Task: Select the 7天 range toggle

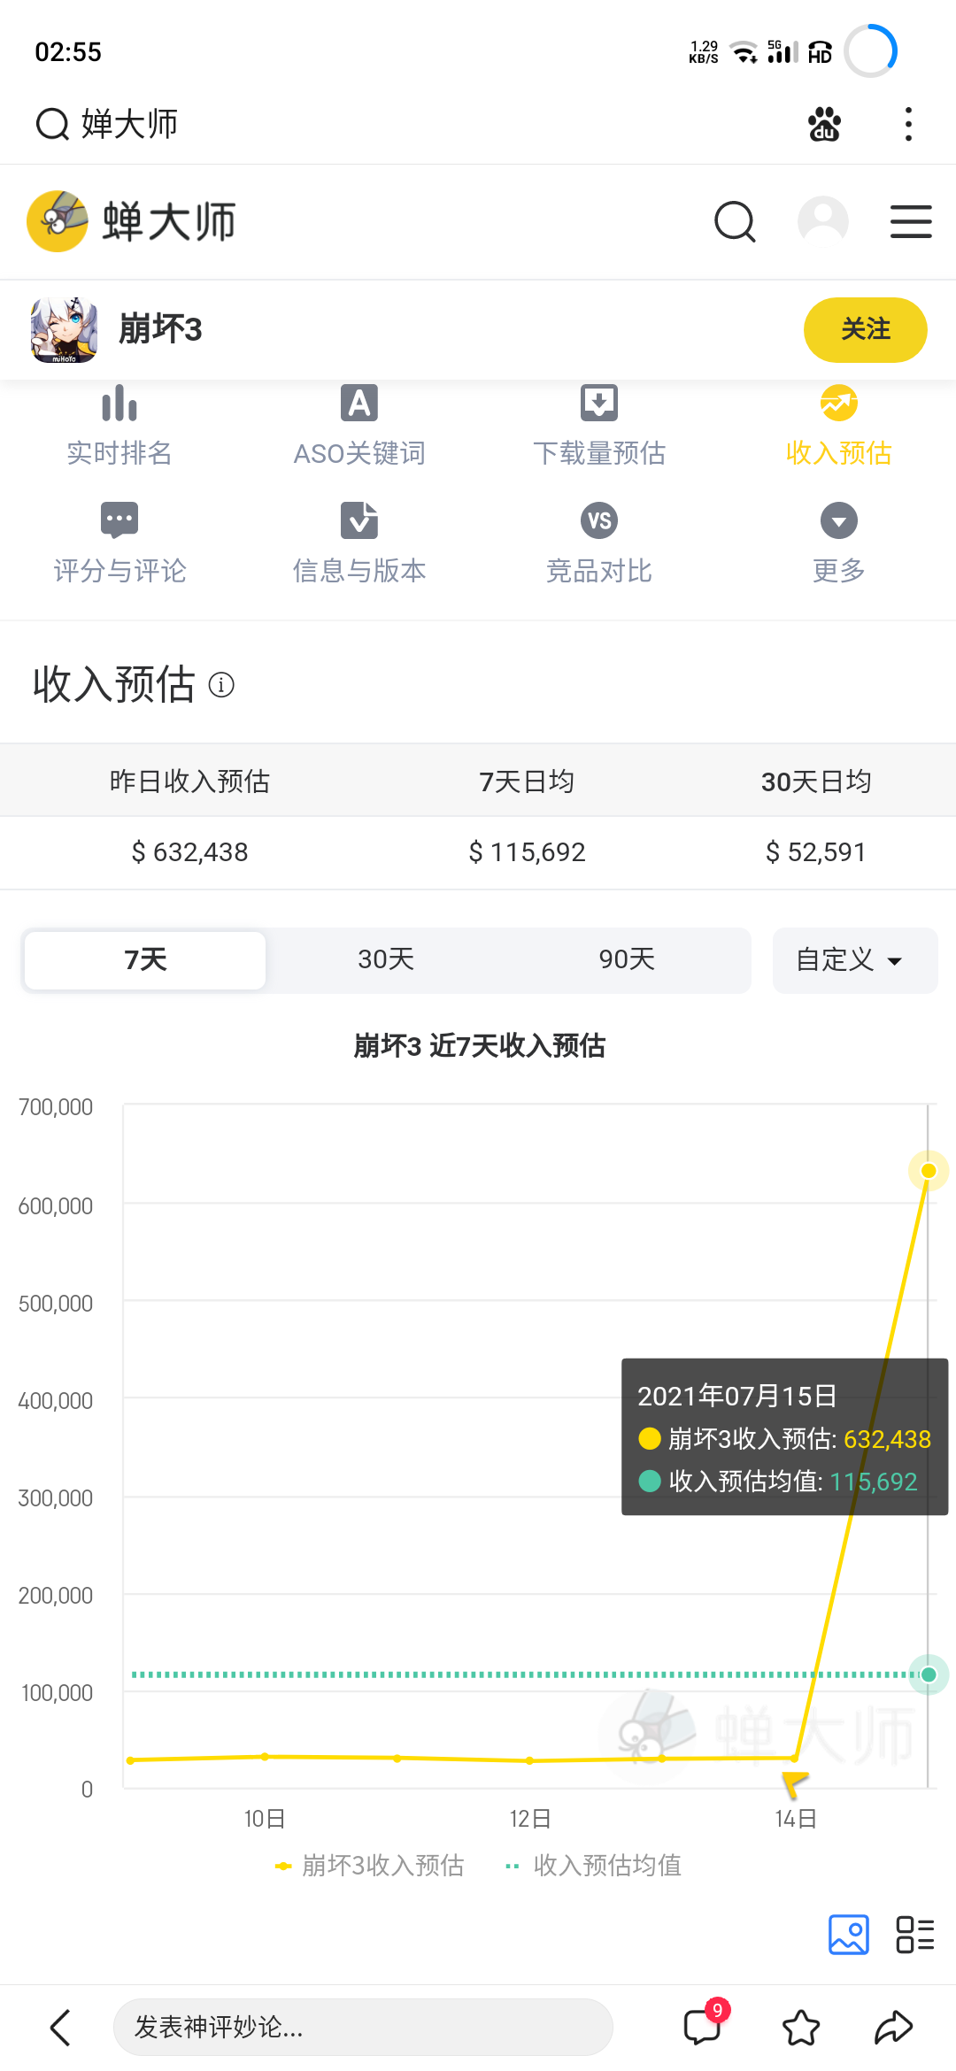Action: 145,960
